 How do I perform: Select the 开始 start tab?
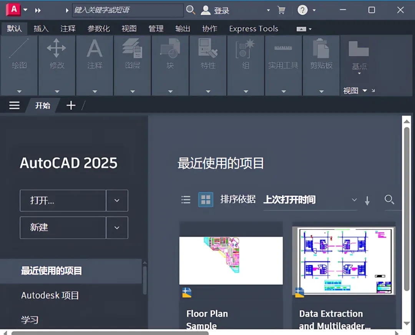coord(43,106)
